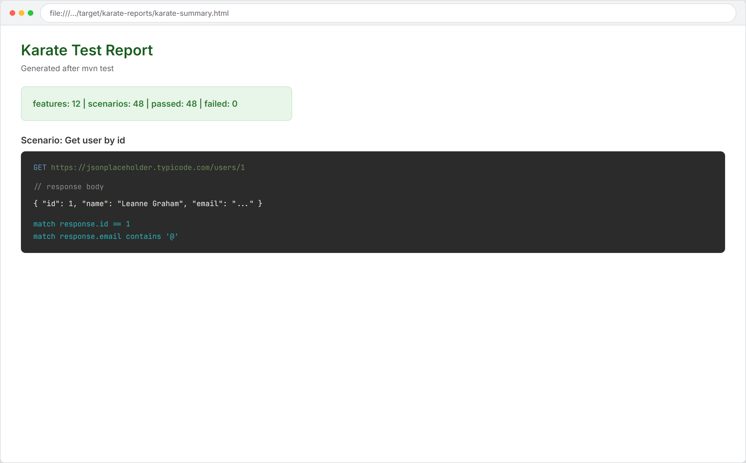Click the '// response body' comment

click(x=69, y=187)
